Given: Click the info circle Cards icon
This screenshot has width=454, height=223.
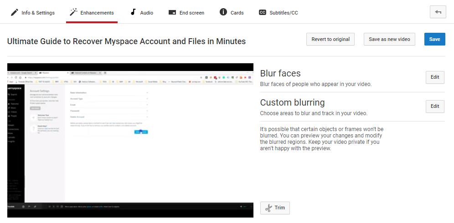Looking at the screenshot, I should 223,12.
